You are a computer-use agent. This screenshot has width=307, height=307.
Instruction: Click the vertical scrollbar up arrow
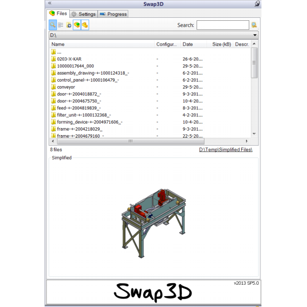pyautogui.click(x=254, y=44)
